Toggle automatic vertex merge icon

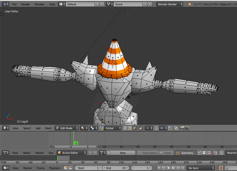(176, 128)
